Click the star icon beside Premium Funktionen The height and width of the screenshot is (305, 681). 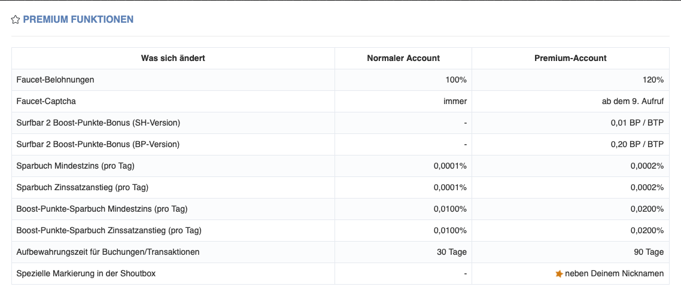16,20
